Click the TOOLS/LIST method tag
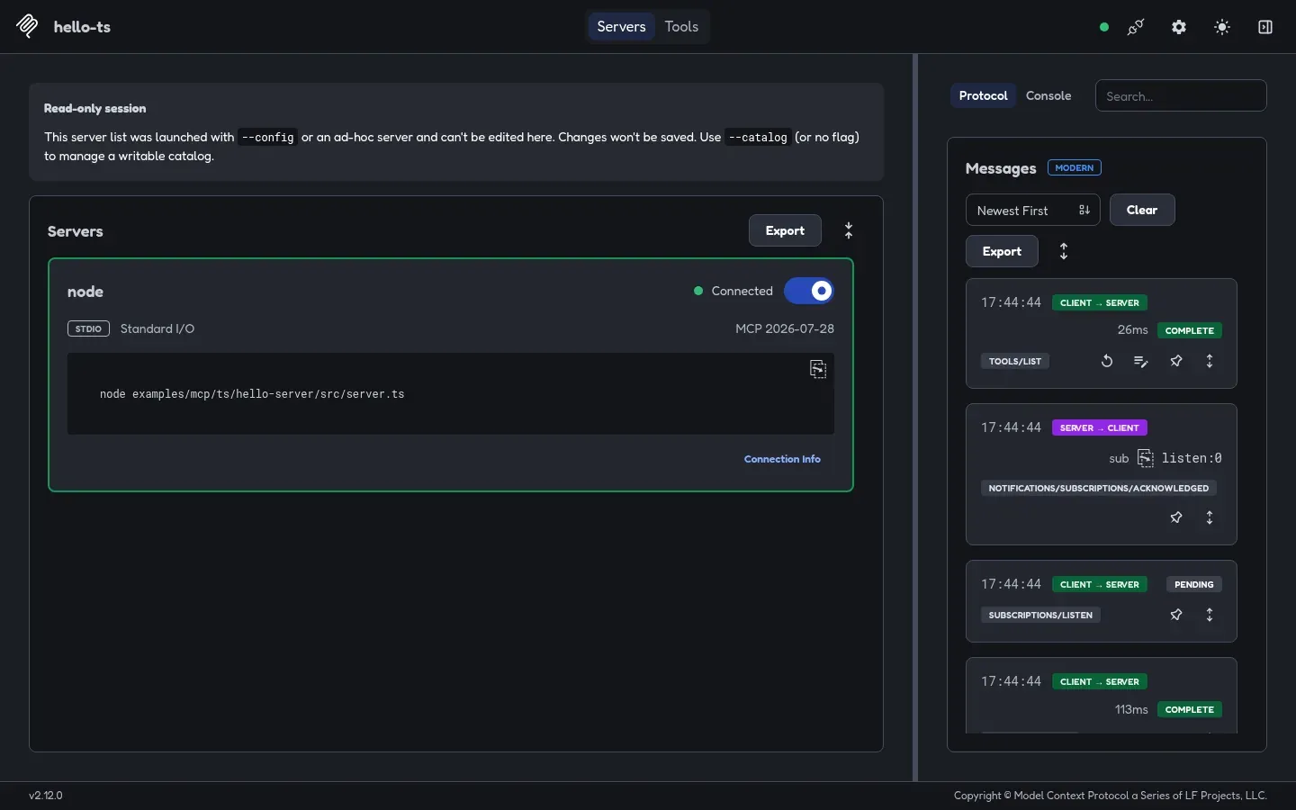Screen dimensions: 1296x810 pyautogui.click(x=1014, y=361)
